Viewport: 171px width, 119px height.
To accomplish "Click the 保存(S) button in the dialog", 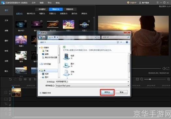I will point(107,92).
